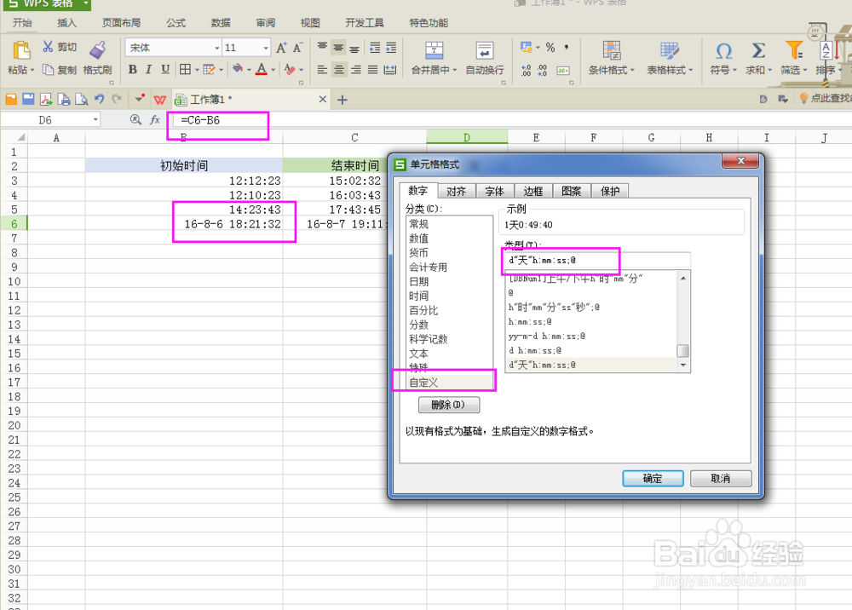Click the 删除(D) button

pos(449,405)
